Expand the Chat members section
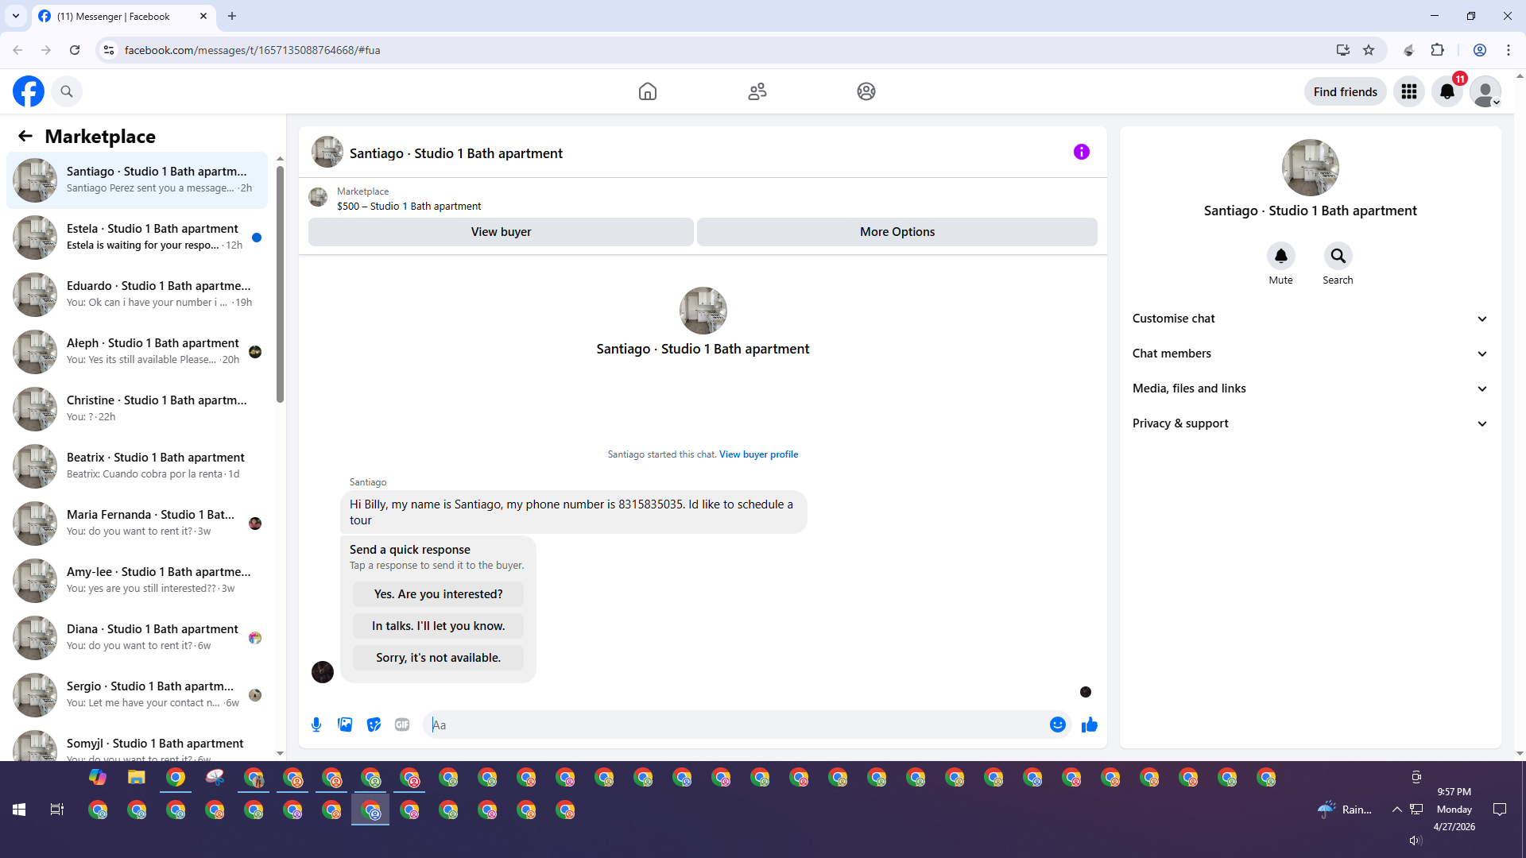 [1309, 354]
